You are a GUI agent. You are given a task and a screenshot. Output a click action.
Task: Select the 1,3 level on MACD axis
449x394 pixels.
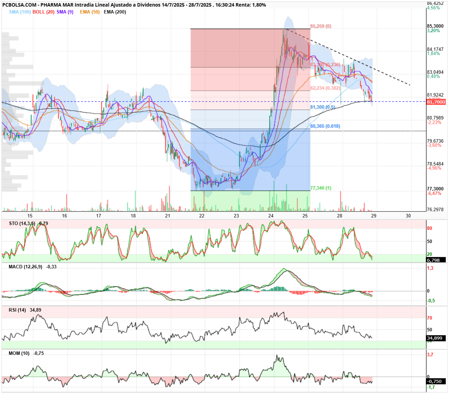click(430, 268)
